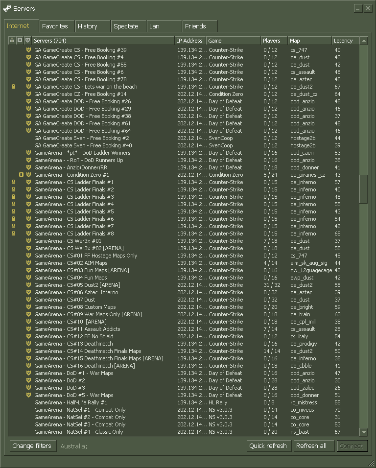Viewport: 376px width, 468px height.
Task: Click the lock icon on Lets war on the beach
Action: [13, 87]
